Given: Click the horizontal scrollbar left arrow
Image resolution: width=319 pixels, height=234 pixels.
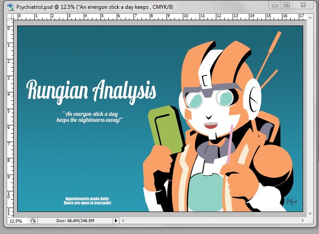Looking at the screenshot, I should (x=122, y=221).
